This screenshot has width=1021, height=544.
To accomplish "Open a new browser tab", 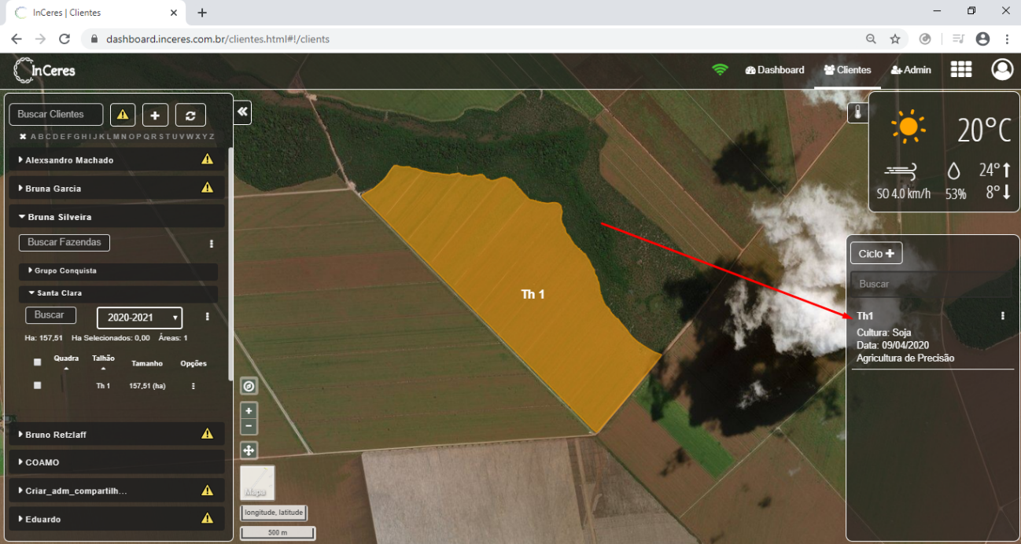I will click(202, 13).
